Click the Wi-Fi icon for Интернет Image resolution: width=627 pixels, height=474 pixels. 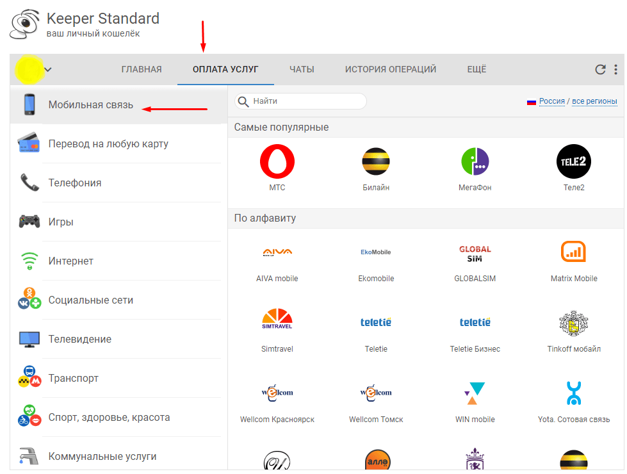[x=29, y=261]
